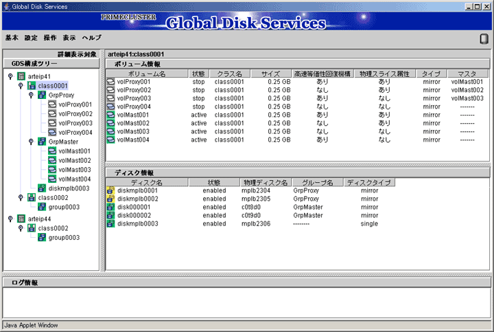Screen dimensions: 494x332
Task: Select volProxy002 in the tree
Action: (75, 113)
